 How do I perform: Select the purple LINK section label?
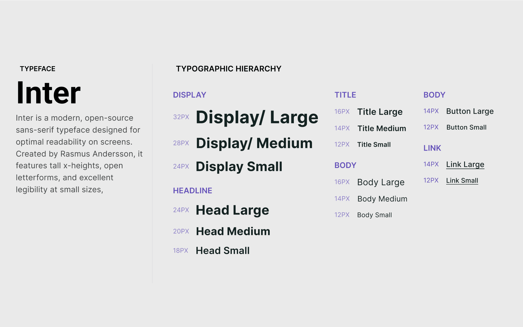(432, 148)
